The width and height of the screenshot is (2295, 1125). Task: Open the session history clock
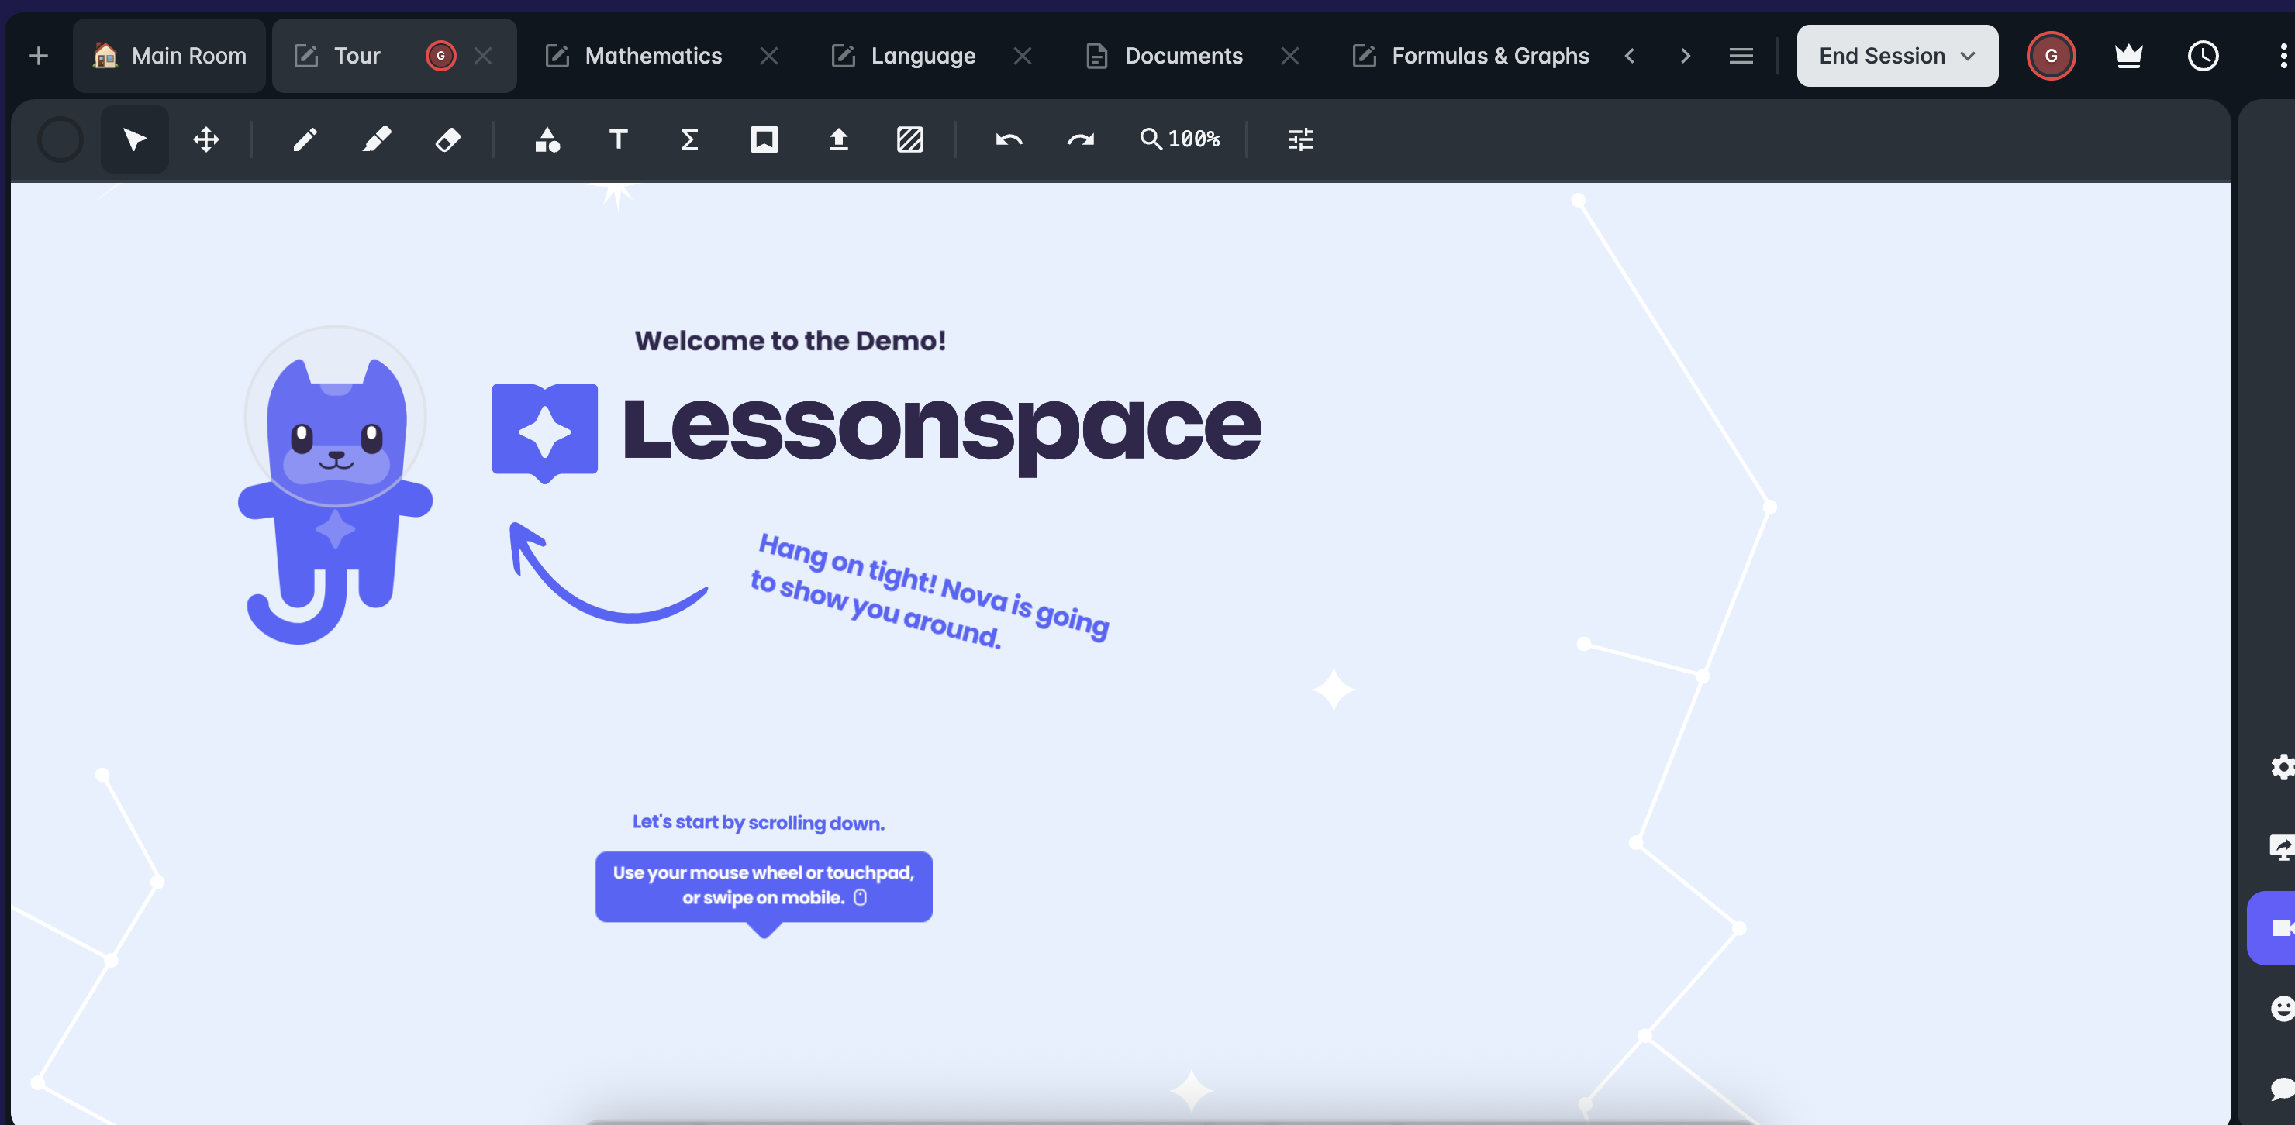2204,55
